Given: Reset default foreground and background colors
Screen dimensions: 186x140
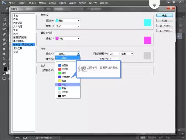Looking at the screenshot, I should pos(4,74).
